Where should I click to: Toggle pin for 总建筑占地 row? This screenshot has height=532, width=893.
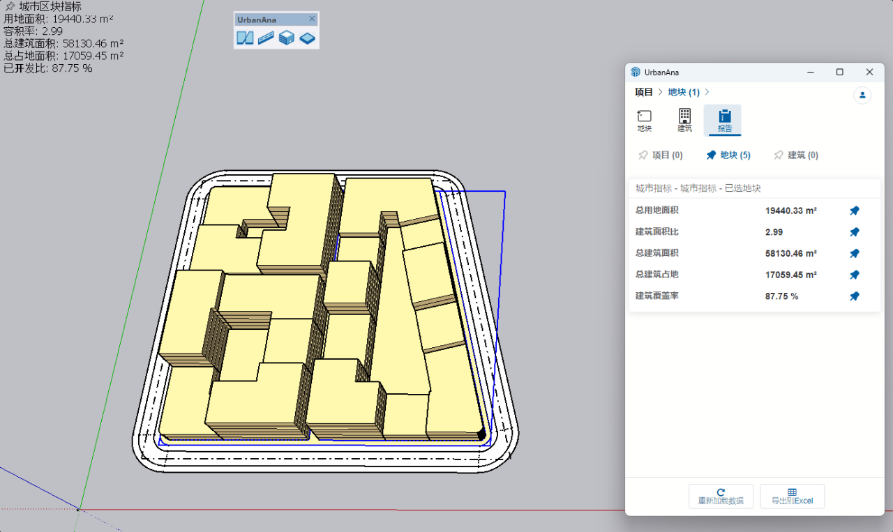[x=855, y=275]
